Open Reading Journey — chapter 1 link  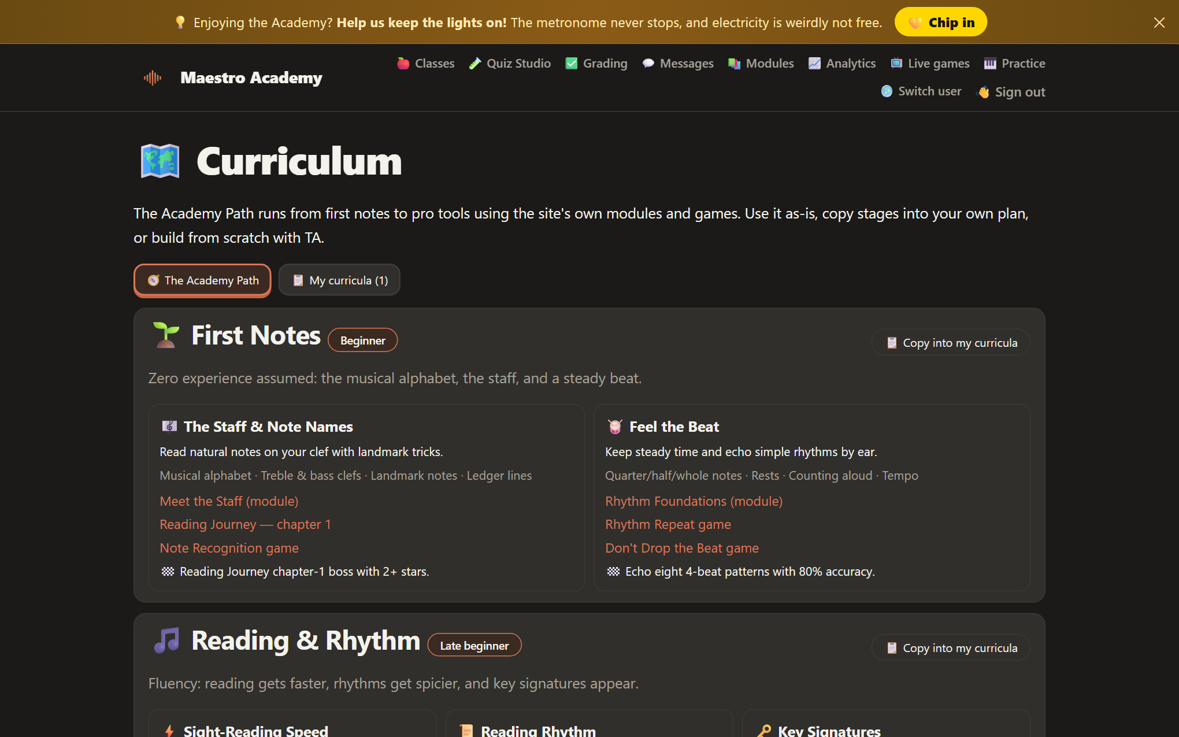point(245,524)
